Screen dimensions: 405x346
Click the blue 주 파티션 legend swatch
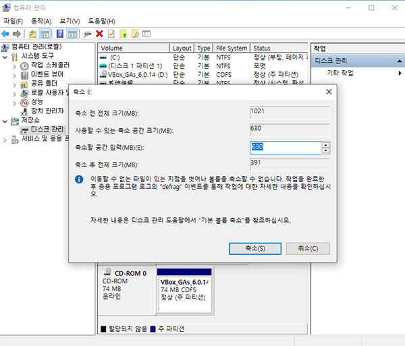point(153,329)
